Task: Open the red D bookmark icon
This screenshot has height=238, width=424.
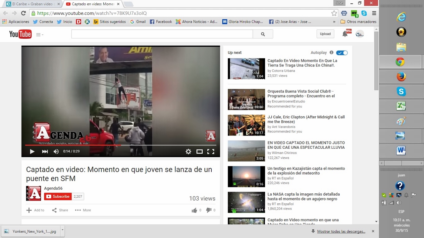Action: pos(79,21)
